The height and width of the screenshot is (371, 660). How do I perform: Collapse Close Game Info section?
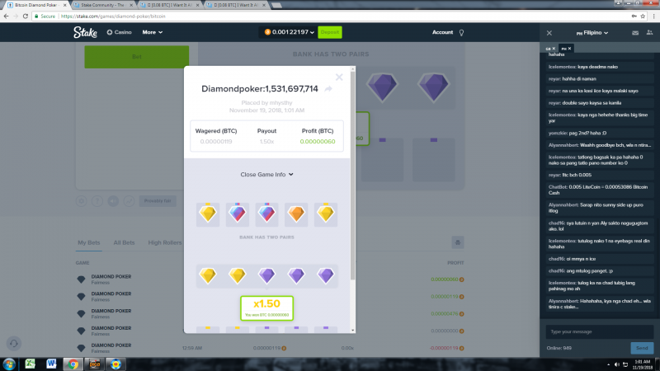[266, 174]
